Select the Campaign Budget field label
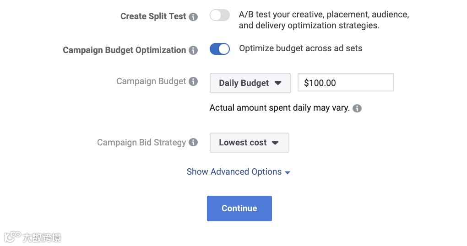Viewport: 467px width, 246px height. coord(151,81)
